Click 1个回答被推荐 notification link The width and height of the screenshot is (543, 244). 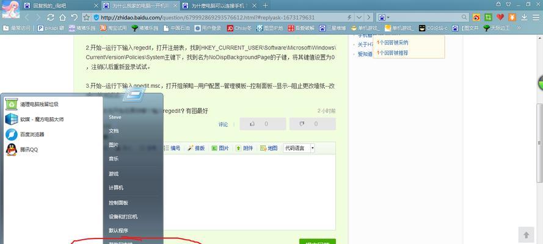click(x=393, y=53)
